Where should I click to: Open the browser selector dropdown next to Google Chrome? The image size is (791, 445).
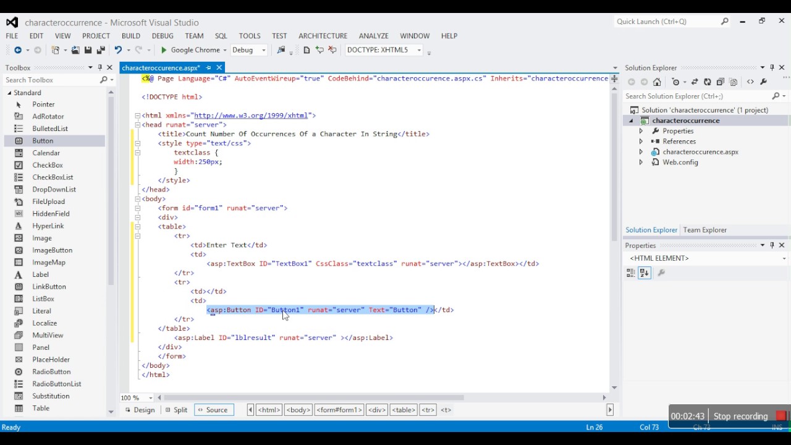(225, 50)
